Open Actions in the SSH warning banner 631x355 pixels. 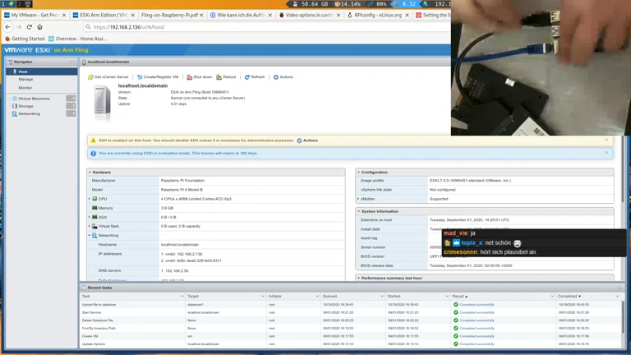coord(307,141)
